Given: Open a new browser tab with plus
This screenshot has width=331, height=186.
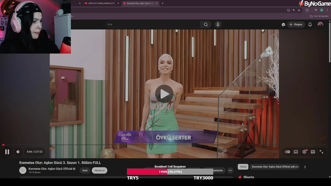Looking at the screenshot, I should 163,3.
